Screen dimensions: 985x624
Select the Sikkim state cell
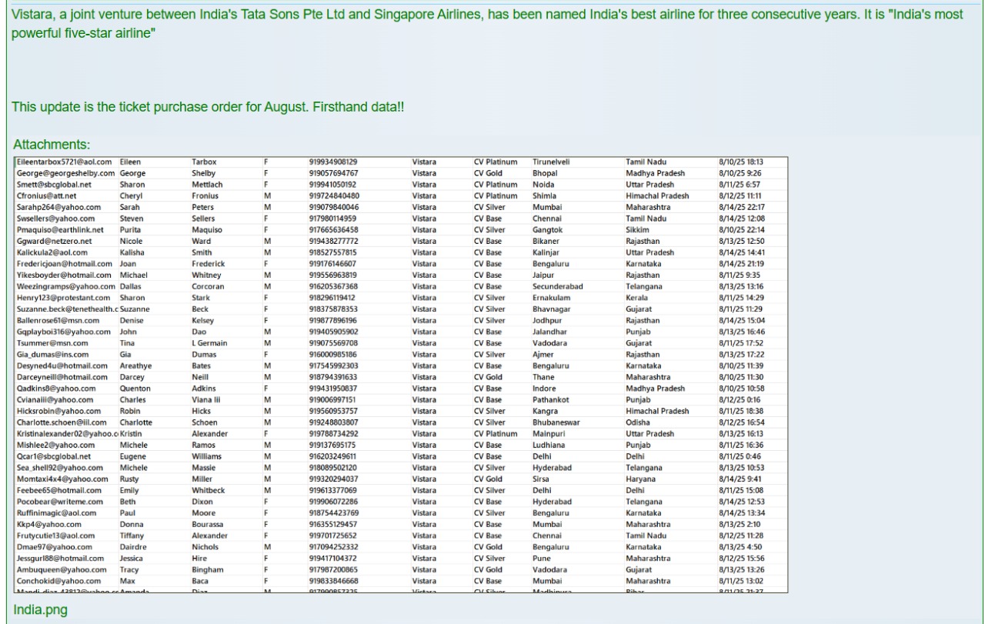637,229
